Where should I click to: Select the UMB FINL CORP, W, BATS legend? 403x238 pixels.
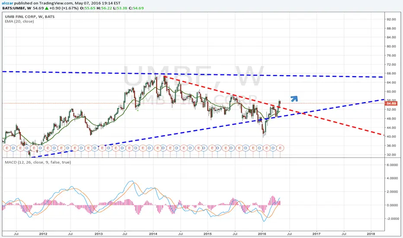click(x=30, y=17)
